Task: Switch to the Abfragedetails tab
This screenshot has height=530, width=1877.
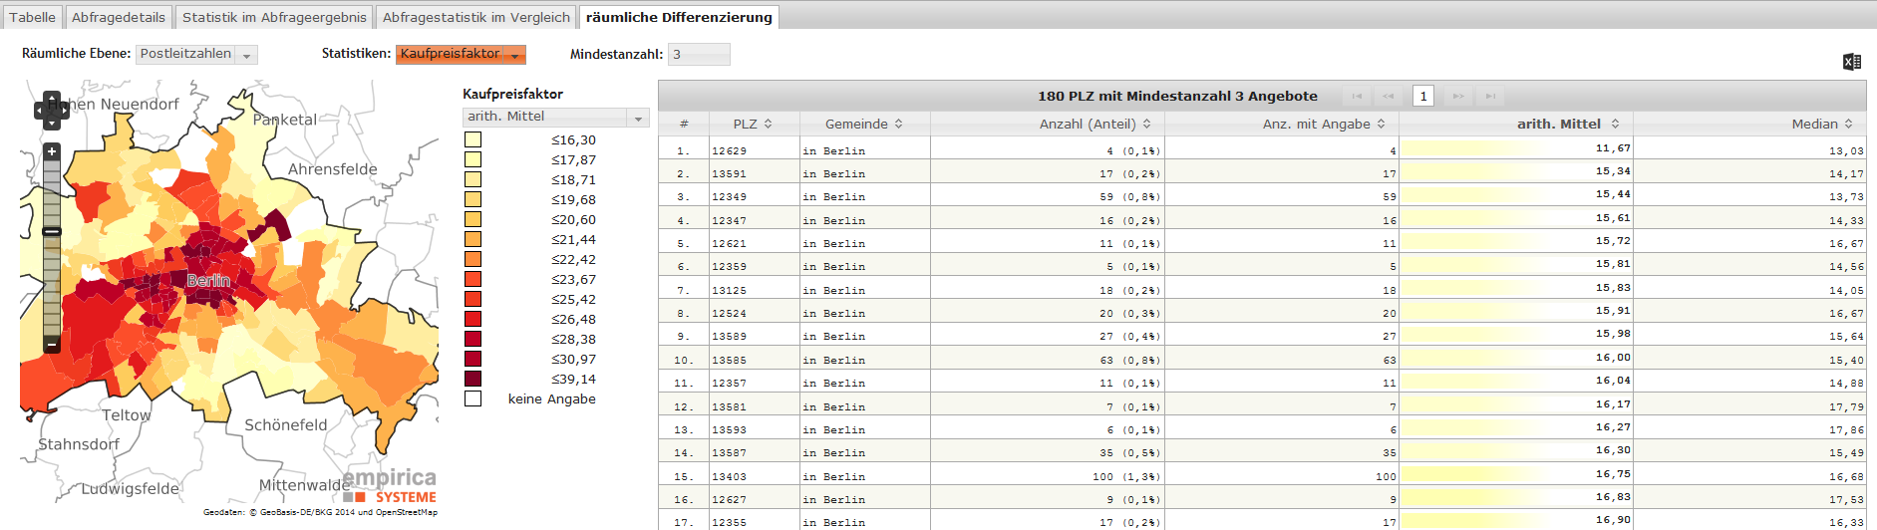Action: click(x=119, y=17)
